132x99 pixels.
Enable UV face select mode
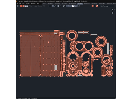point(27,6)
